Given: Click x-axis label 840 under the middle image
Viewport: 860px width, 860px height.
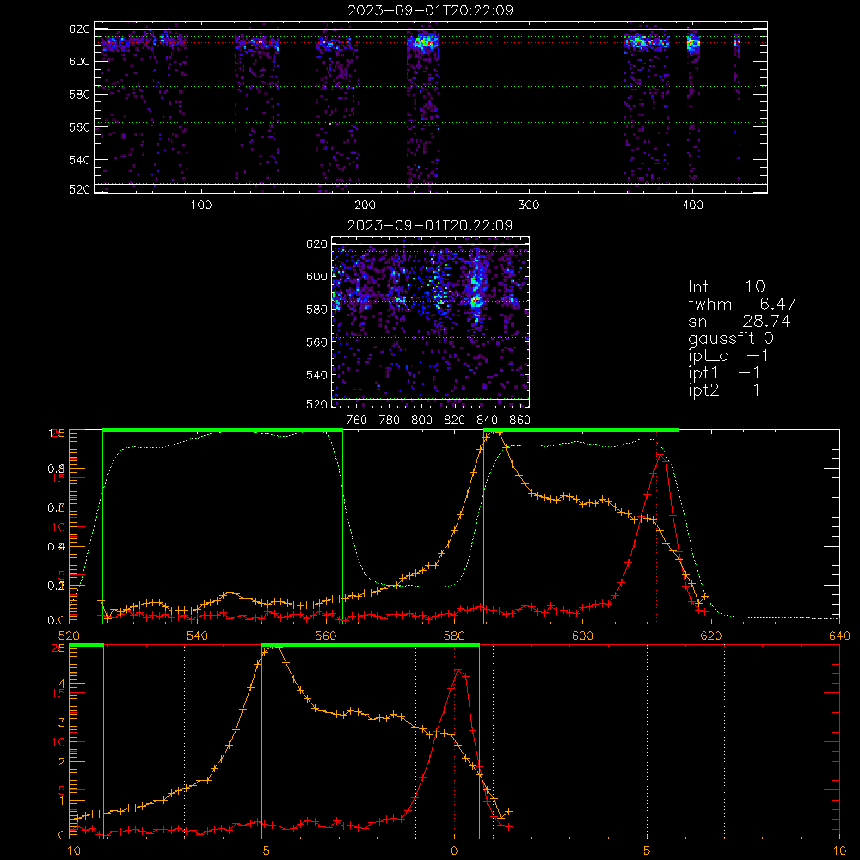Looking at the screenshot, I should tap(487, 421).
